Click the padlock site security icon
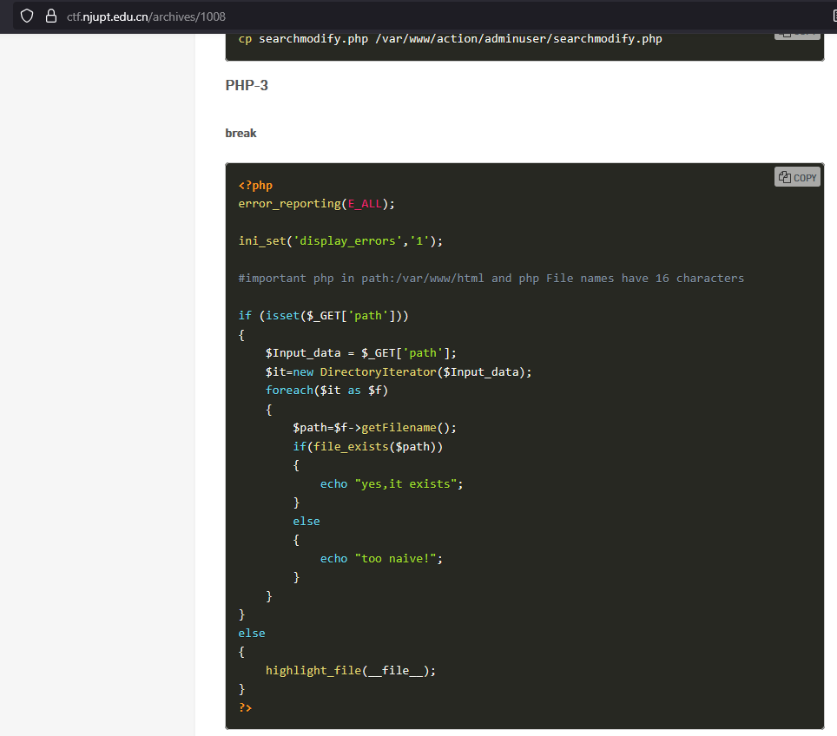The width and height of the screenshot is (837, 736). [50, 16]
